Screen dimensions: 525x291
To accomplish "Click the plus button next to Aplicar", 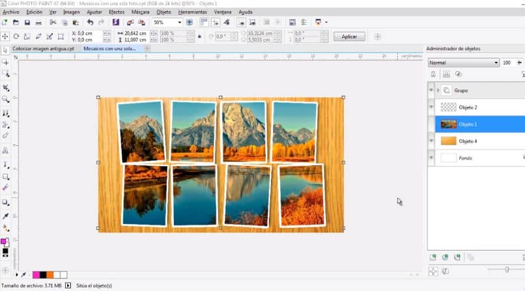I will [378, 36].
